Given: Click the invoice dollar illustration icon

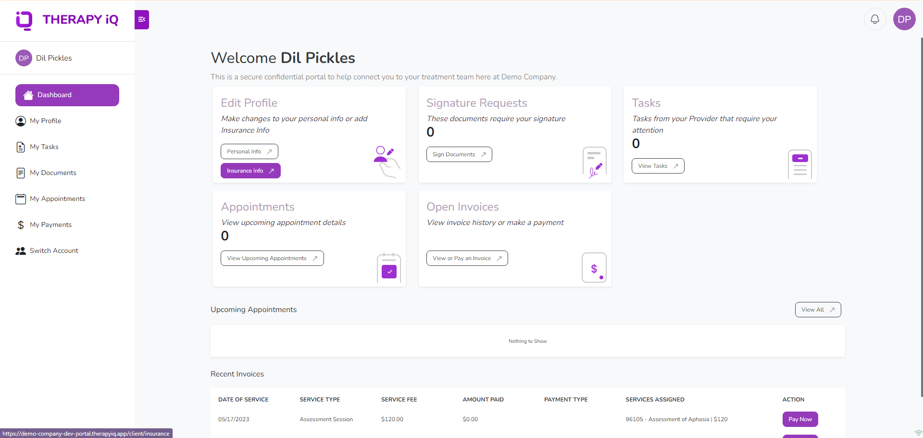Looking at the screenshot, I should (594, 267).
